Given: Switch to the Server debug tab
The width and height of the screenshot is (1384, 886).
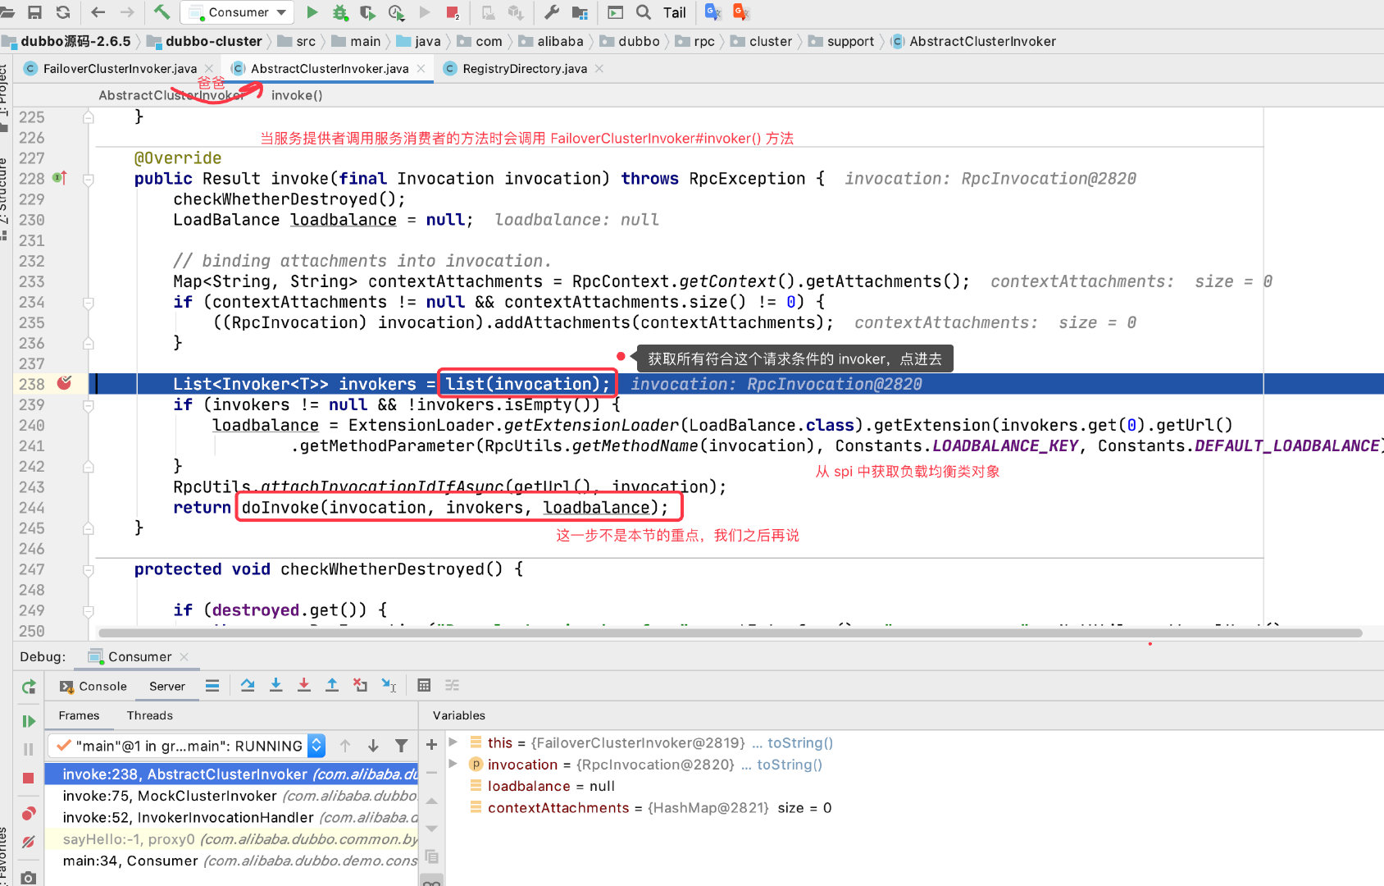Looking at the screenshot, I should pos(167,686).
